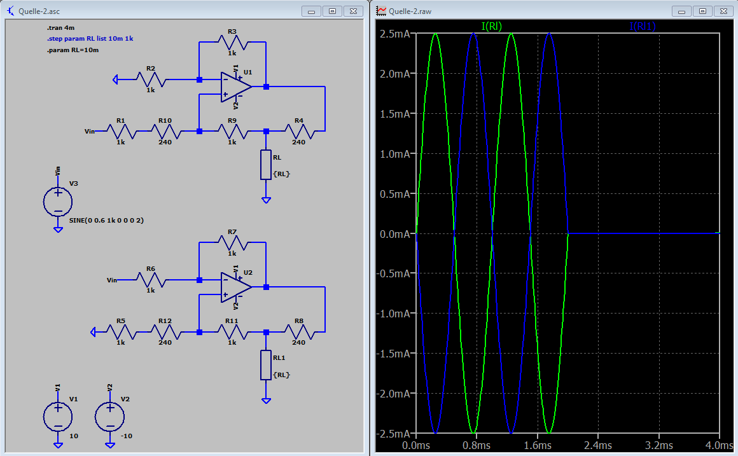Select resistor R7 symbol
The image size is (738, 456).
[x=232, y=243]
